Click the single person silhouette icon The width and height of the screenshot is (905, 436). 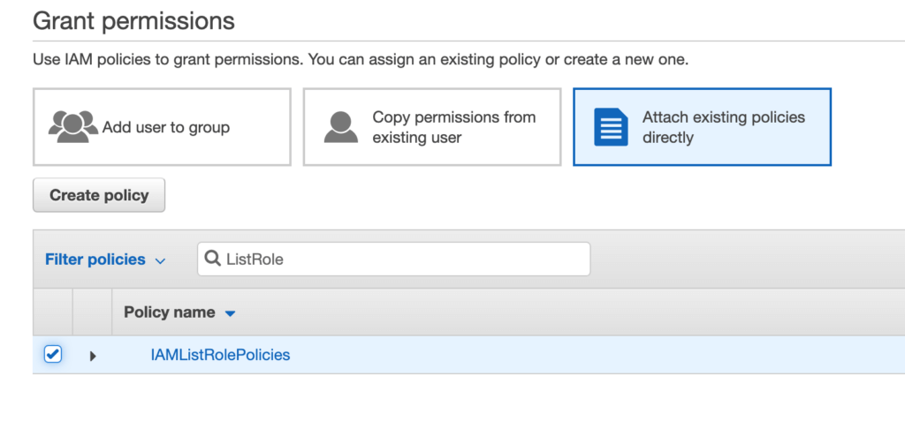[x=340, y=127]
